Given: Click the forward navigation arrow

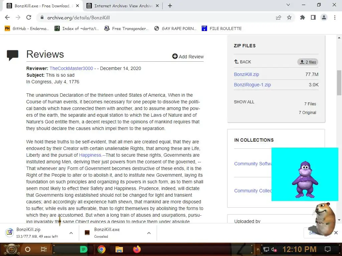Looking at the screenshot, I should click(x=18, y=17).
